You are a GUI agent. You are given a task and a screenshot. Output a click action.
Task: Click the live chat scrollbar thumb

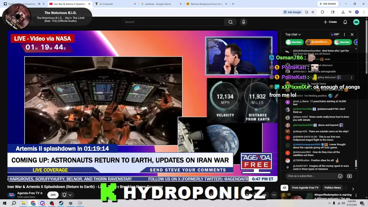(x=356, y=164)
